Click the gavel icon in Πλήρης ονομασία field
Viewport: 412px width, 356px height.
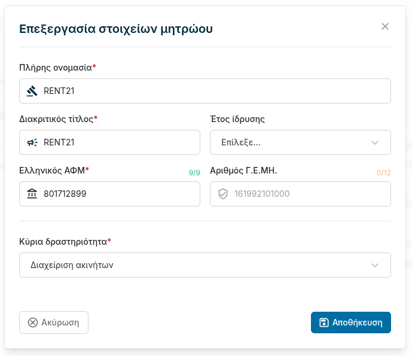click(32, 91)
